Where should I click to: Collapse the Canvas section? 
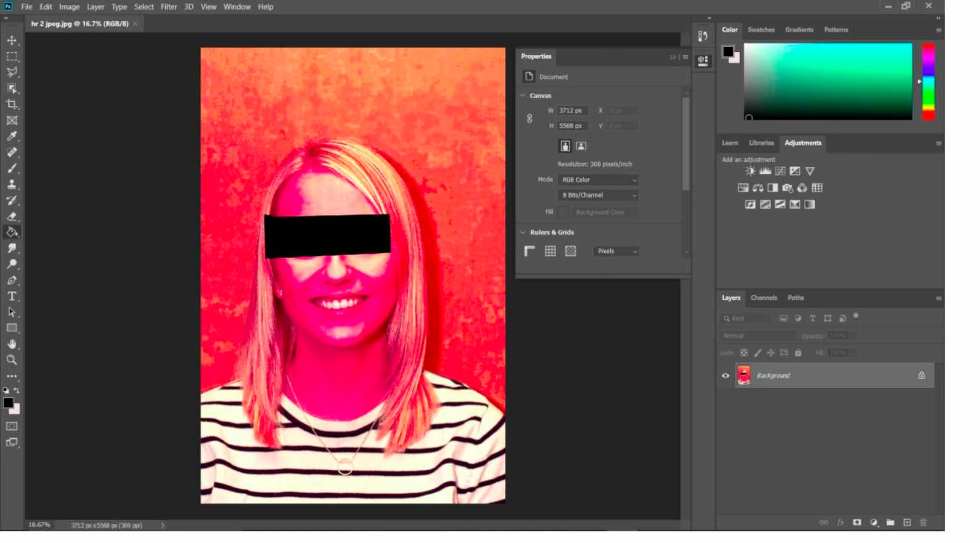(x=523, y=95)
